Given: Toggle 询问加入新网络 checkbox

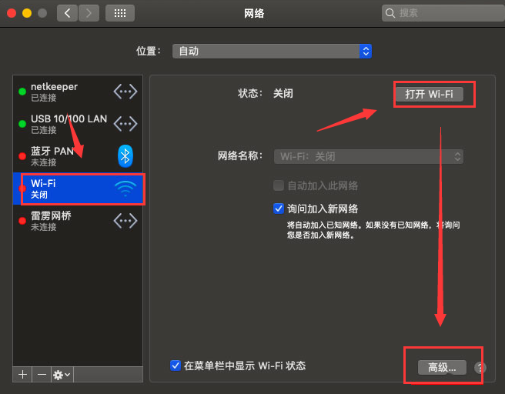Looking at the screenshot, I should pos(279,209).
